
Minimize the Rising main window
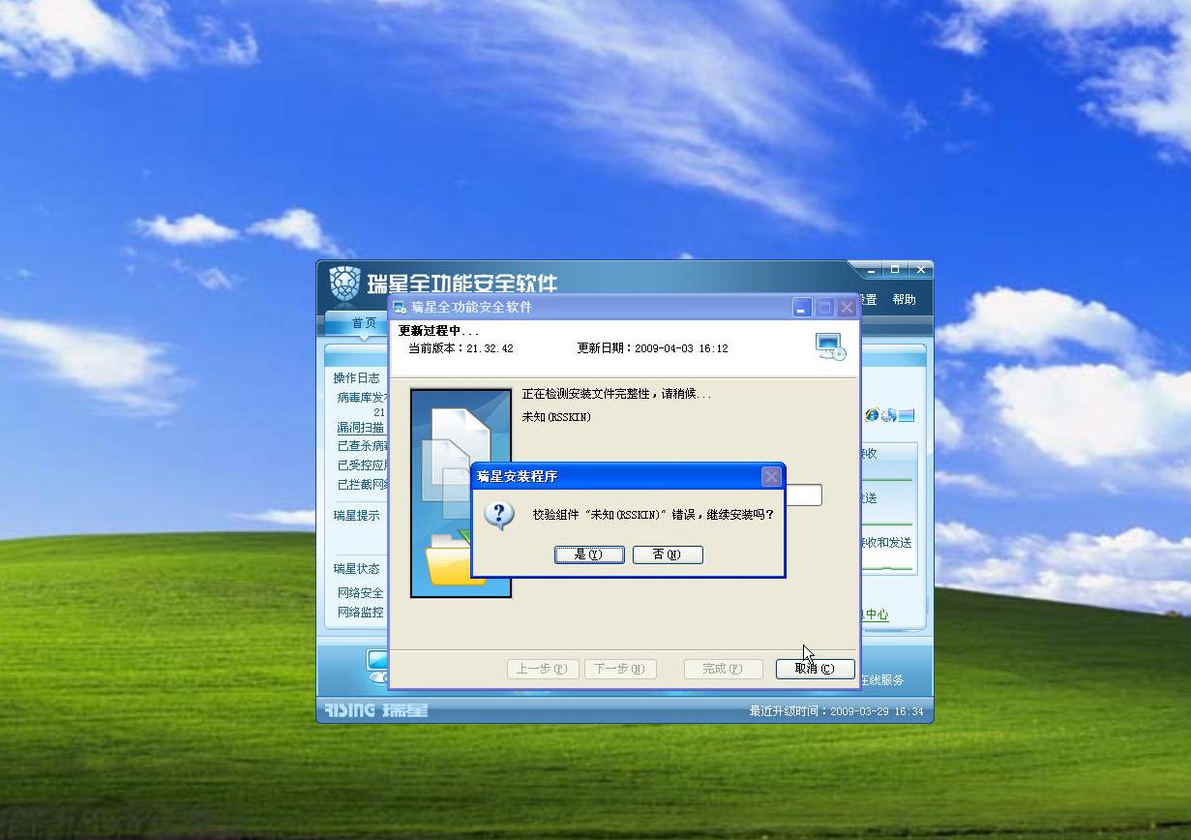(x=870, y=269)
